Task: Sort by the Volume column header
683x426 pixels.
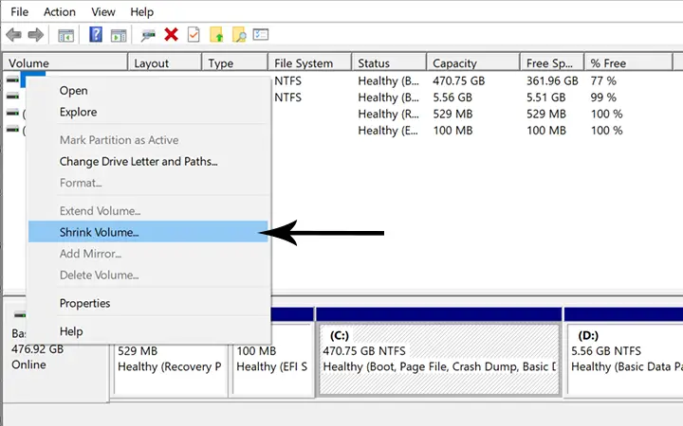Action: pyautogui.click(x=65, y=63)
